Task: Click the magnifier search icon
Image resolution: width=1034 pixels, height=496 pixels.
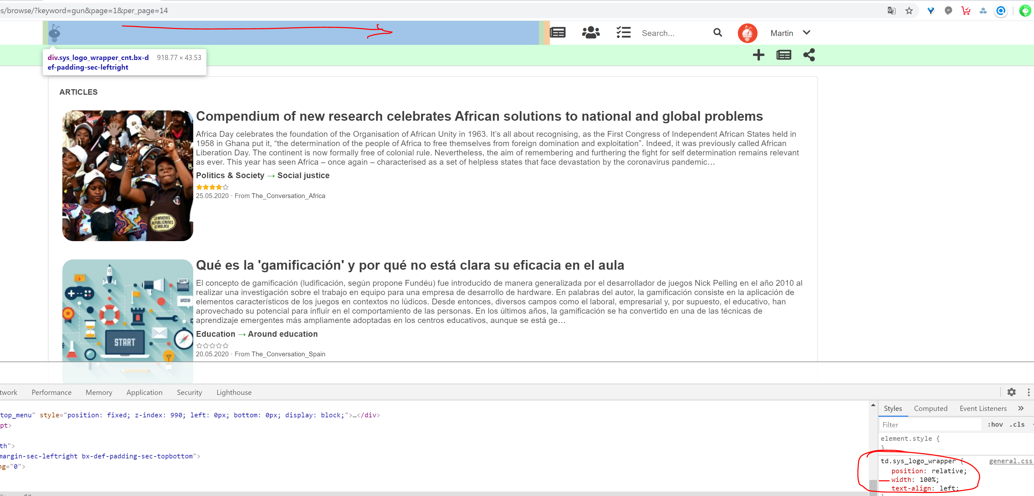Action: tap(718, 32)
